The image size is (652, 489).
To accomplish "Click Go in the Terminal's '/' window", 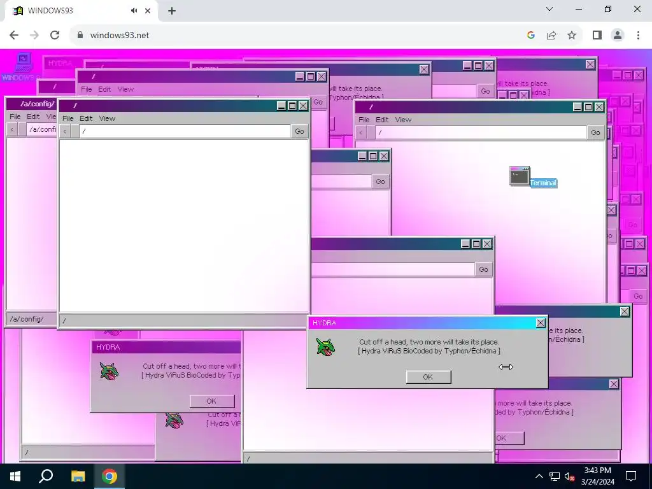I will 595,132.
